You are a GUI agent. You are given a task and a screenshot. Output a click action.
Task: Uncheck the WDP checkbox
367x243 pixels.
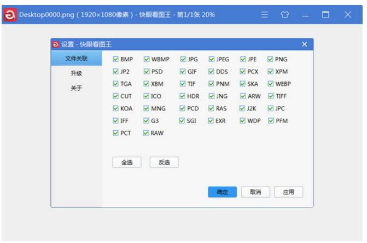click(x=243, y=120)
